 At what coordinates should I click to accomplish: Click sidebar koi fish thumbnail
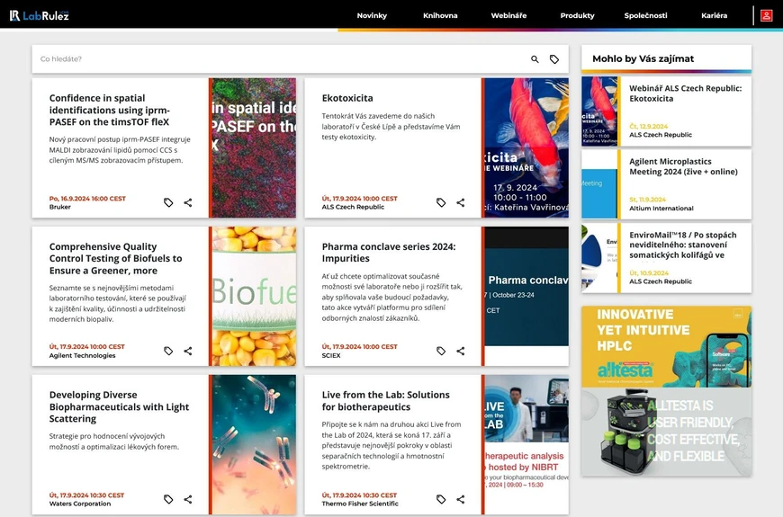tap(599, 111)
